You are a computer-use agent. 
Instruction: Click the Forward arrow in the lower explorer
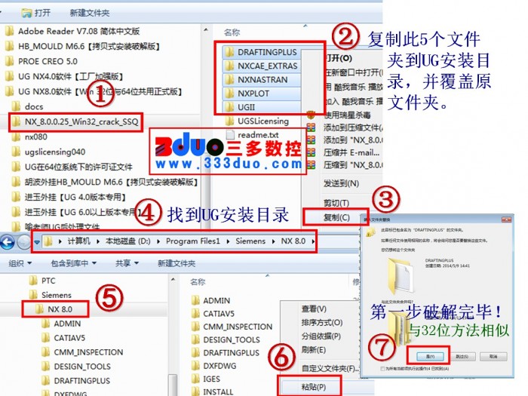(x=24, y=242)
